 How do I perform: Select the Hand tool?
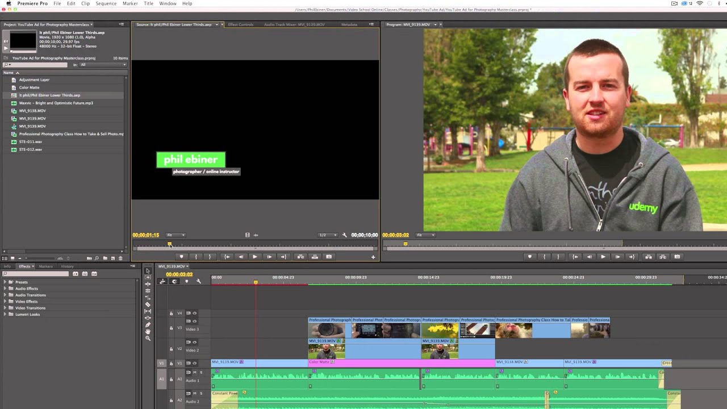pyautogui.click(x=148, y=331)
